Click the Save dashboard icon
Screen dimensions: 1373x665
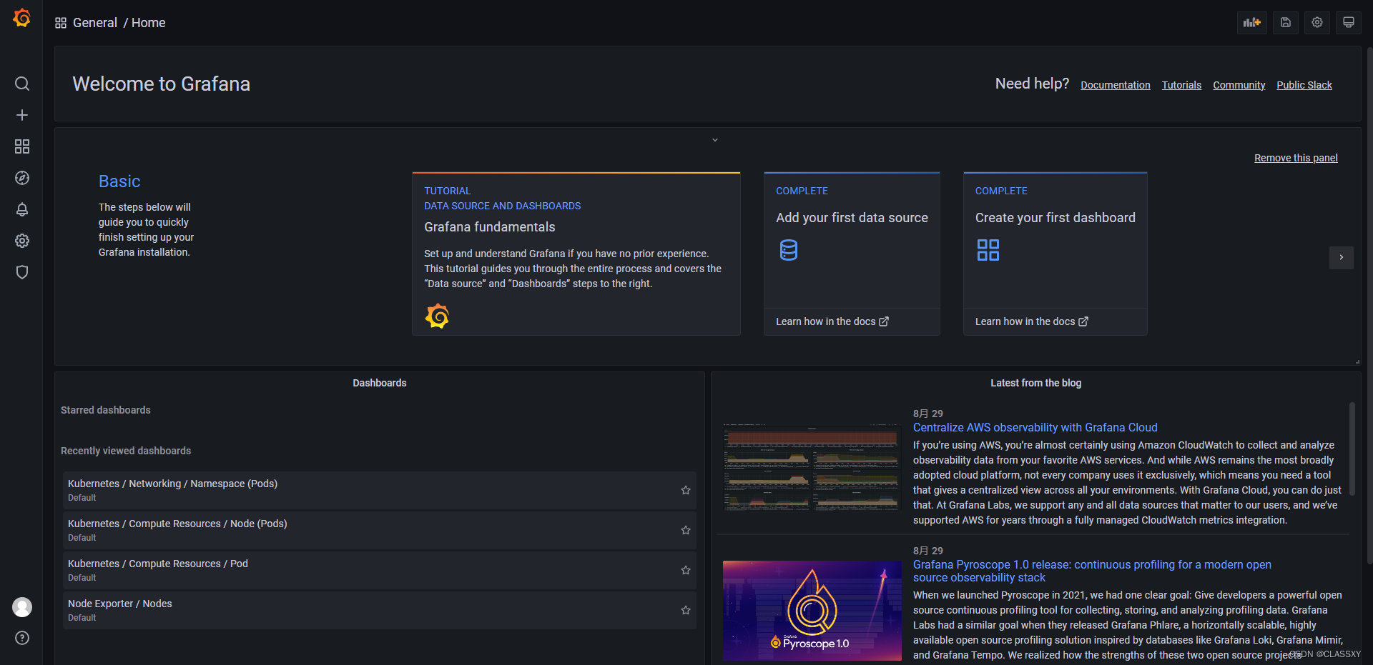click(1285, 22)
